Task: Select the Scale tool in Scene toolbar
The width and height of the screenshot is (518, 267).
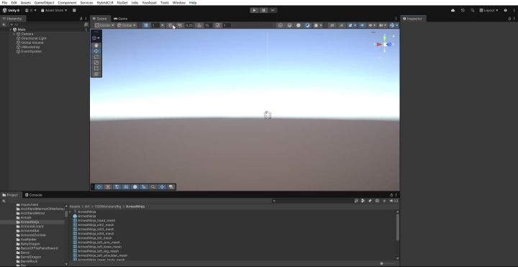Action: click(96, 63)
